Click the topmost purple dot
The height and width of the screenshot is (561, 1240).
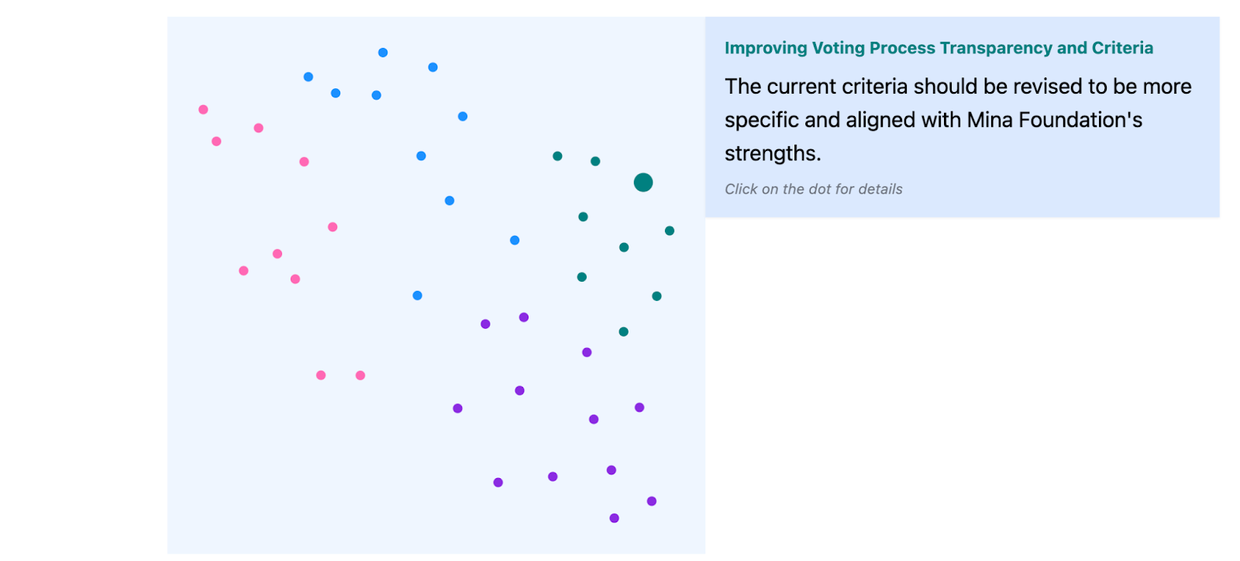524,317
